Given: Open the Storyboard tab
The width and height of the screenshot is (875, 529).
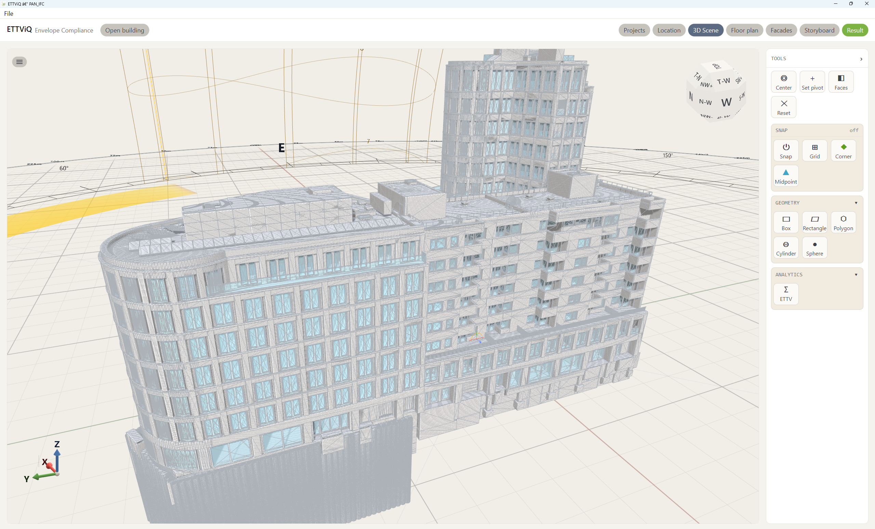Looking at the screenshot, I should 819,30.
